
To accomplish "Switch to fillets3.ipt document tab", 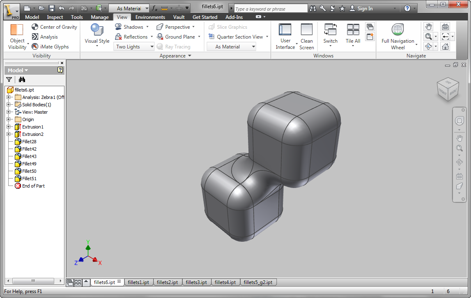I will point(196,282).
